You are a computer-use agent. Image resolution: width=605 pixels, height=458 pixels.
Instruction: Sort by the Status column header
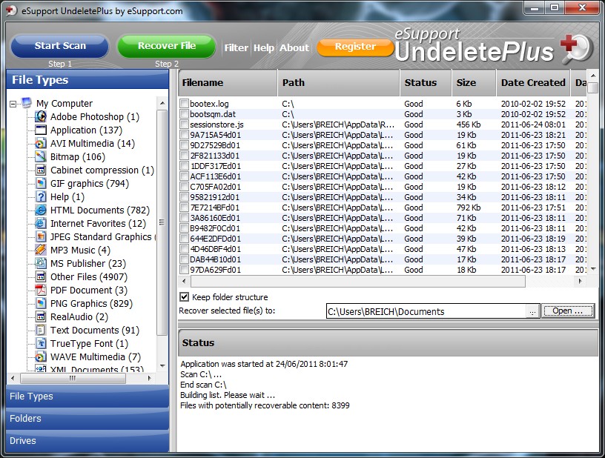click(x=426, y=82)
